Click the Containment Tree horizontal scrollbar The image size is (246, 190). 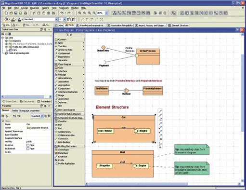[x=24, y=96]
